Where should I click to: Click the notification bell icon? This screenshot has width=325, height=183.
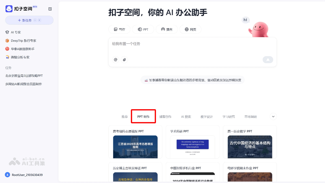click(50, 9)
